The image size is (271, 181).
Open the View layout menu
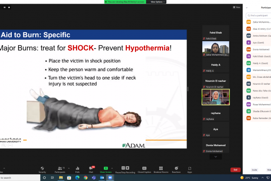[x=237, y=7]
